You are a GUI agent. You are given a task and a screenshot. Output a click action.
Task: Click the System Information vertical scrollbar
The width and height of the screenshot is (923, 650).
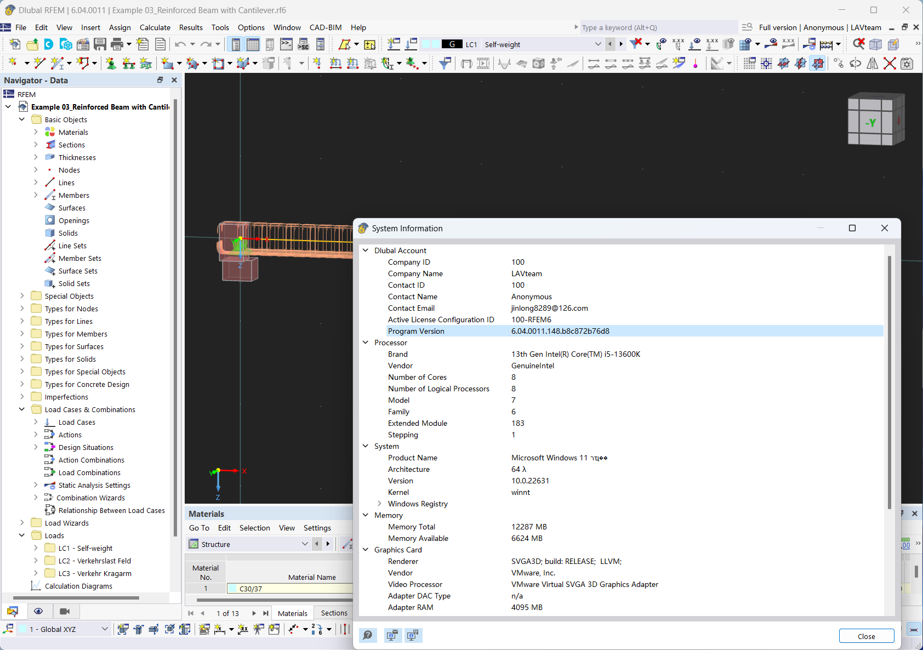890,382
